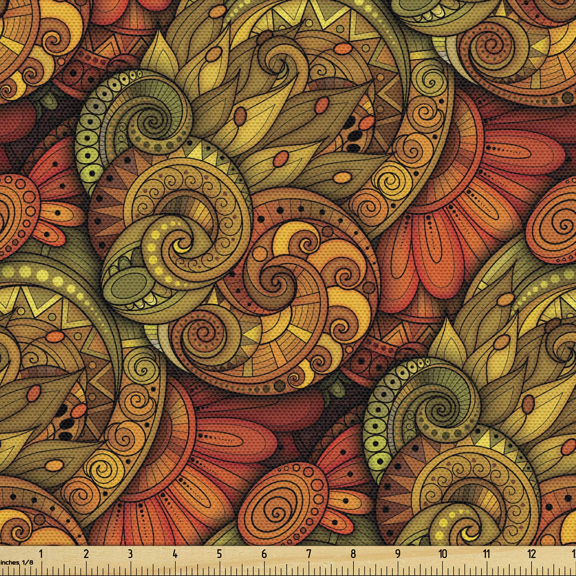Click the number 10 on the ruler
The width and height of the screenshot is (576, 576).
point(443,554)
